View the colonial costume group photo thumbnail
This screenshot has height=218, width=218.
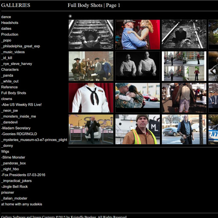[x=91, y=66]
